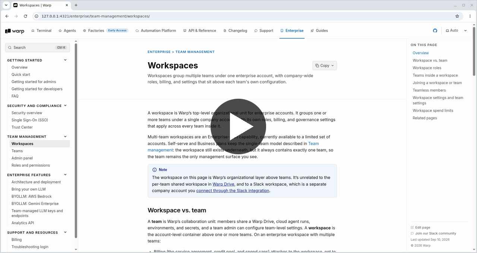Click the address bar URL
The width and height of the screenshot is (477, 253).
point(96,16)
